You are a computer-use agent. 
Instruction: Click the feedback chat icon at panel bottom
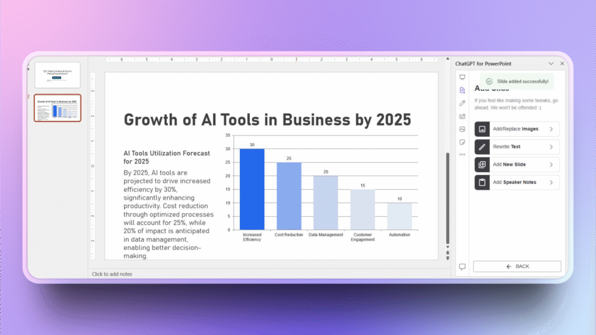463,266
